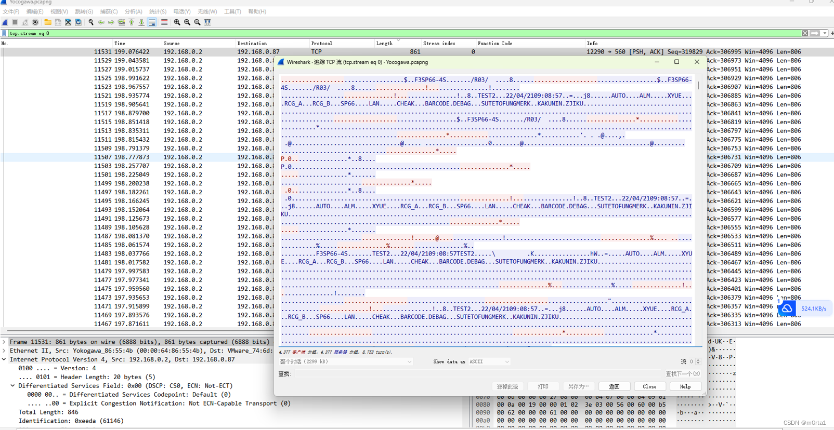This screenshot has height=430, width=834.
Task: Click the 查找下一个(N) button
Action: (683, 373)
